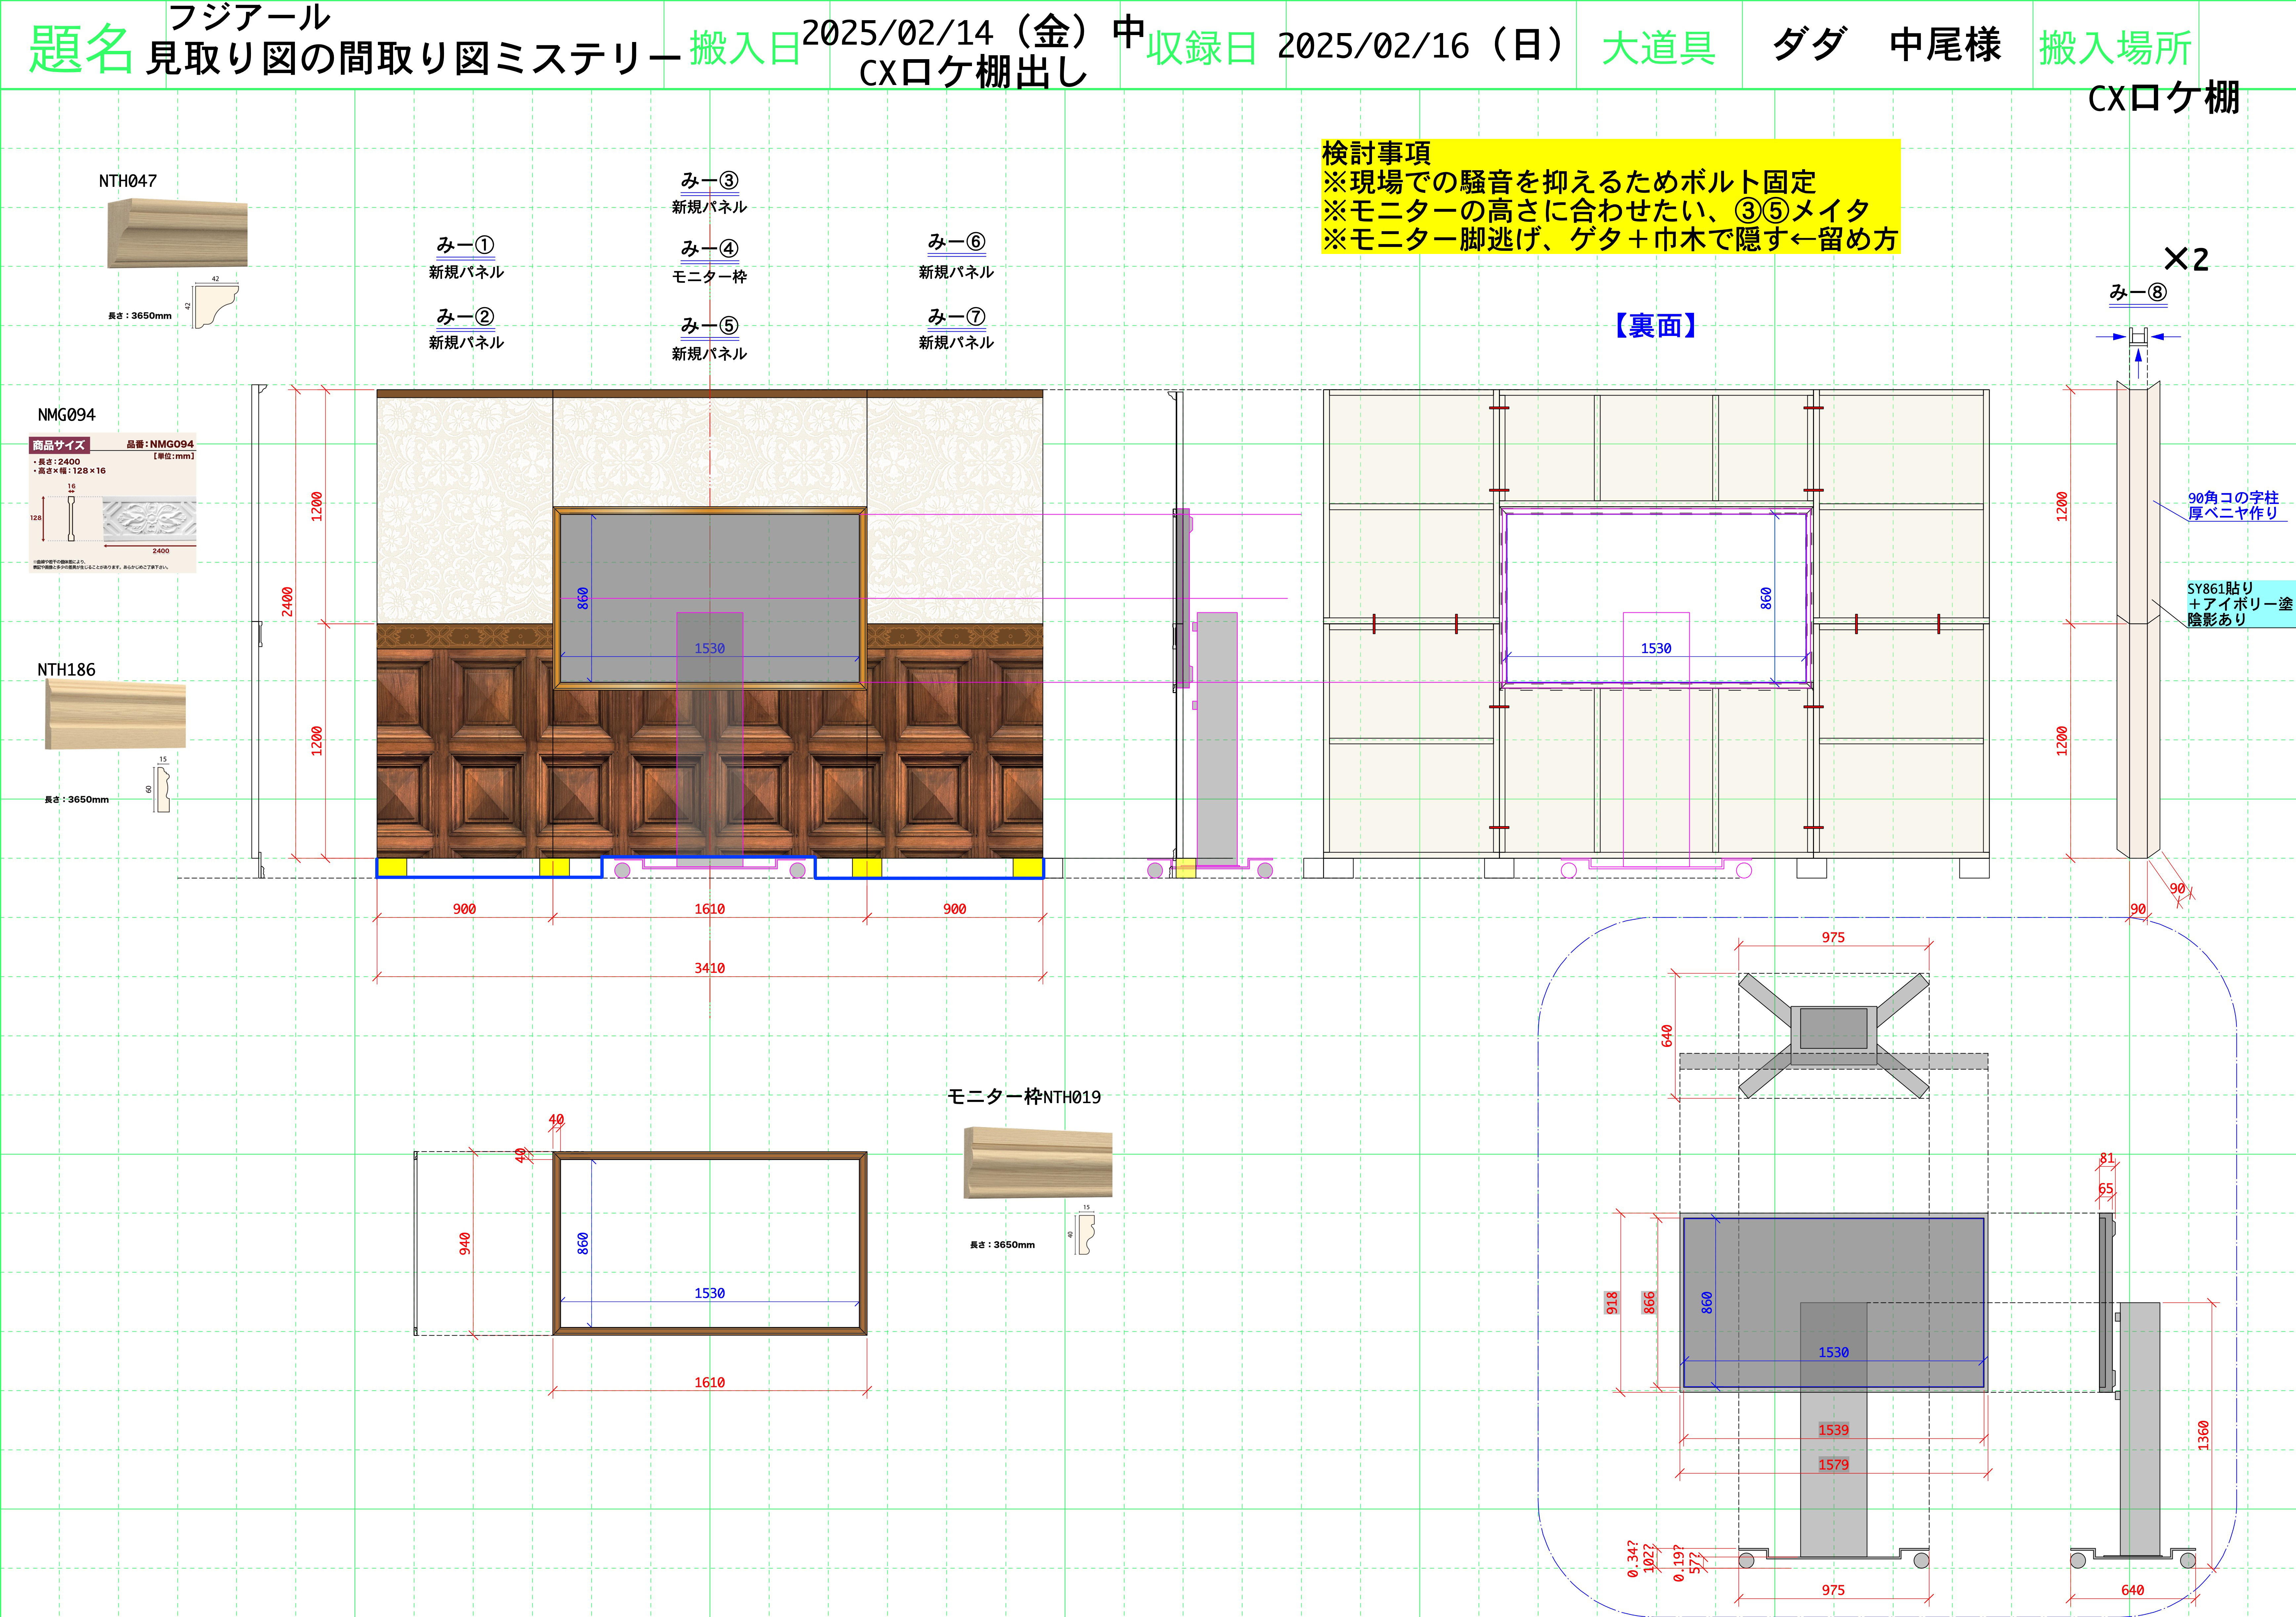Click the モニター枠NTH019 label

click(1024, 1097)
